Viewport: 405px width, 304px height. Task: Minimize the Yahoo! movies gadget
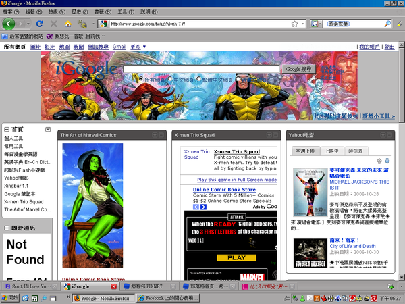[389, 135]
